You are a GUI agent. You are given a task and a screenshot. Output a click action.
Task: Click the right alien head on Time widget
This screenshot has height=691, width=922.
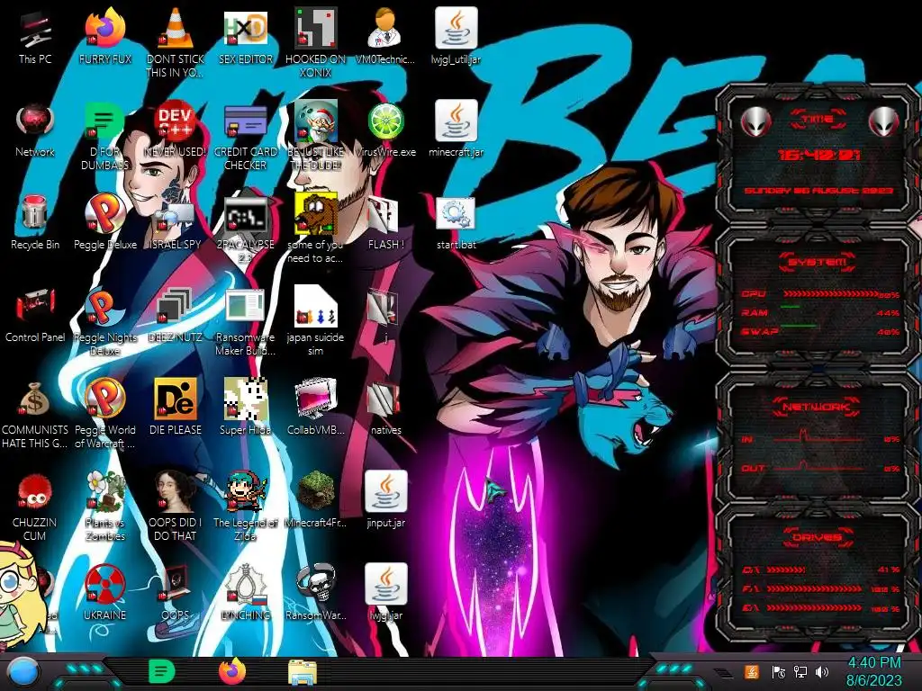tap(883, 122)
